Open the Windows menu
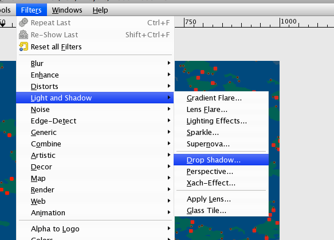This screenshot has height=240, width=334. pyautogui.click(x=67, y=10)
